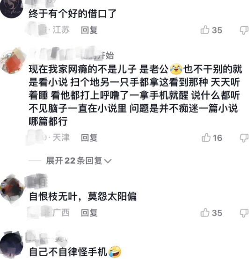Expand the 22 replies thread
The height and width of the screenshot is (259, 249).
pyautogui.click(x=79, y=160)
